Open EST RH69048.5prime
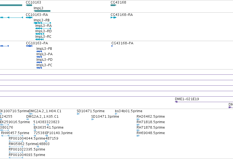The image size is (233, 159). tap(151, 133)
